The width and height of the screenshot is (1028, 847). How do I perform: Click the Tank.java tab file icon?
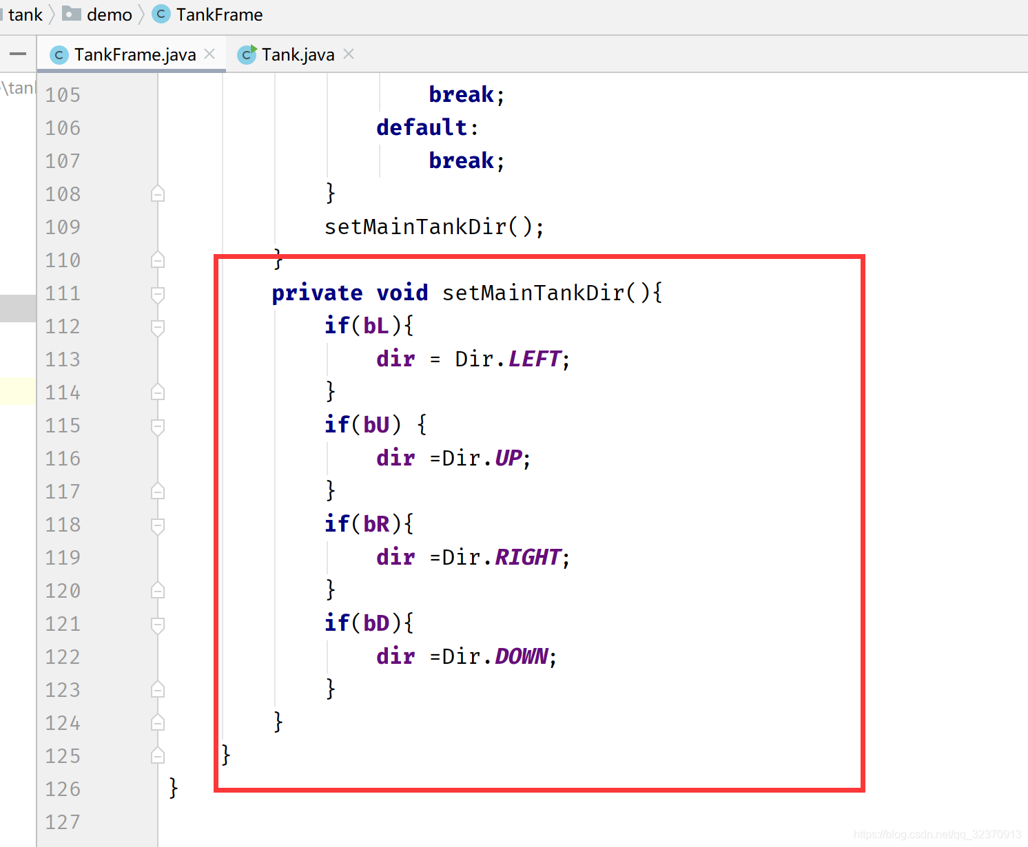coord(247,54)
